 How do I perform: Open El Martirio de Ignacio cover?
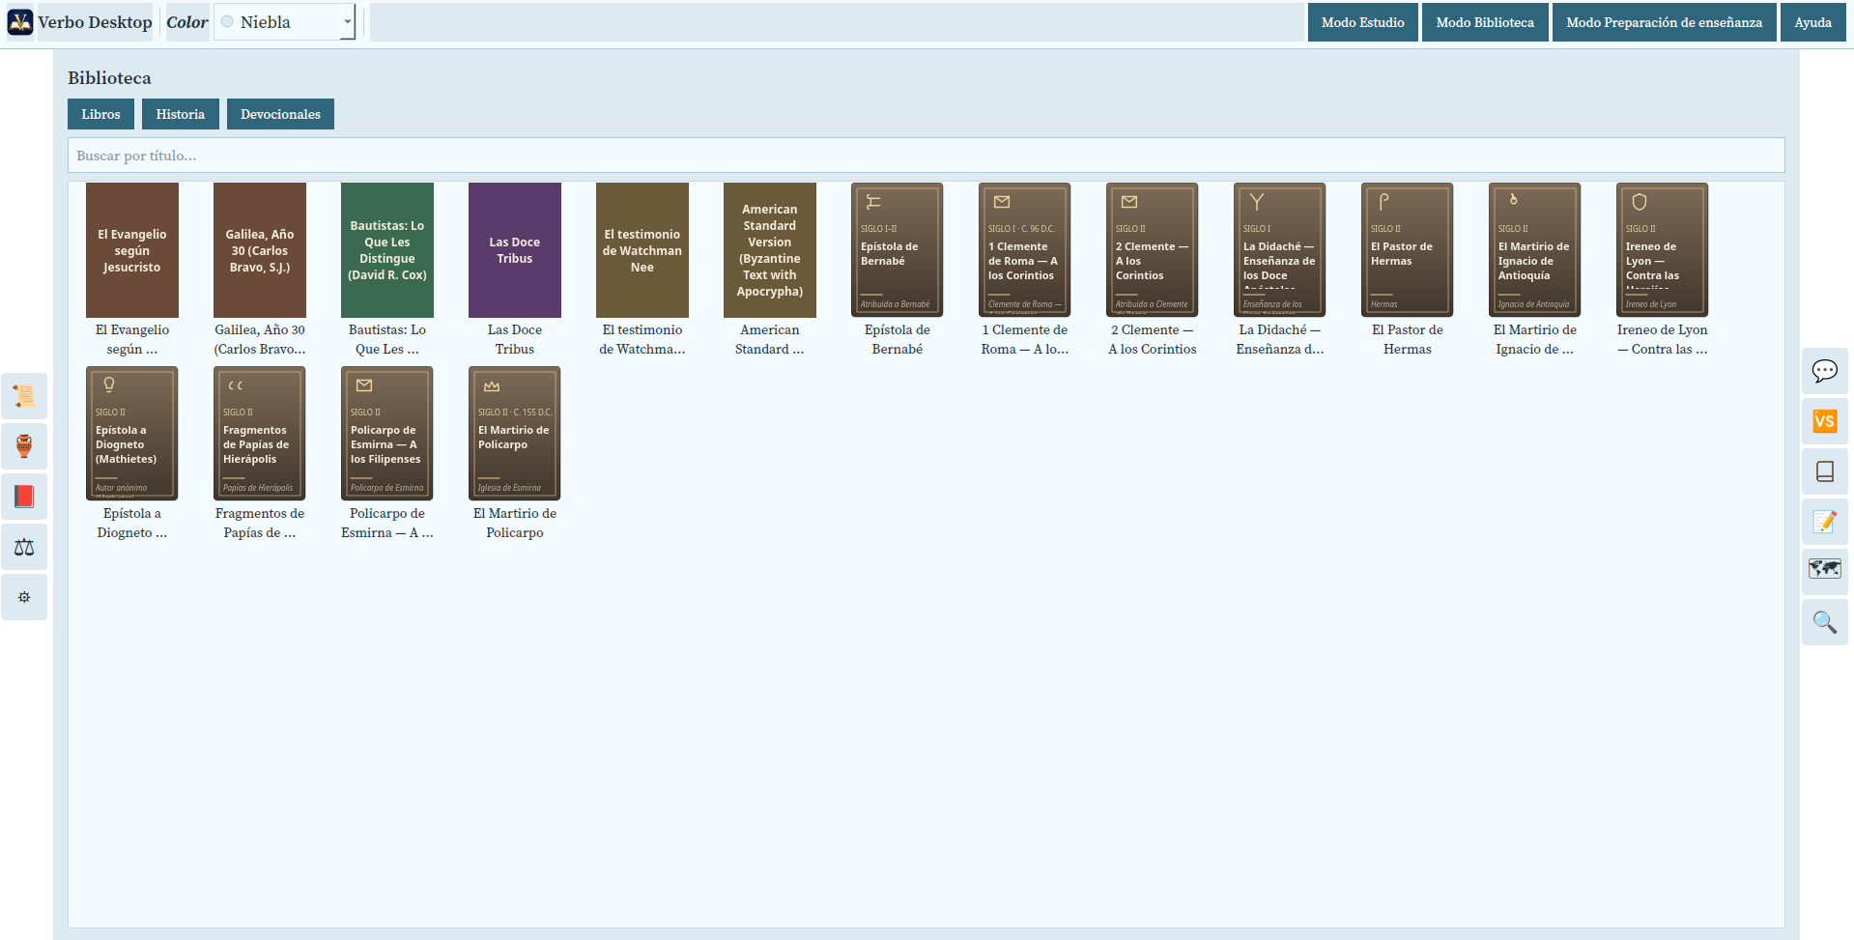click(1535, 250)
